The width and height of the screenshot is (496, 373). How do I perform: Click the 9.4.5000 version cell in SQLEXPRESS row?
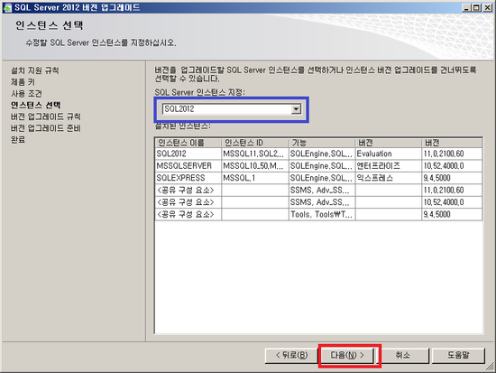click(x=452, y=178)
